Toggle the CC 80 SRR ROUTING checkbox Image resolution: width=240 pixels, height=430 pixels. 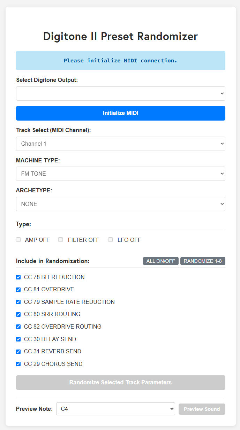pyautogui.click(x=18, y=314)
